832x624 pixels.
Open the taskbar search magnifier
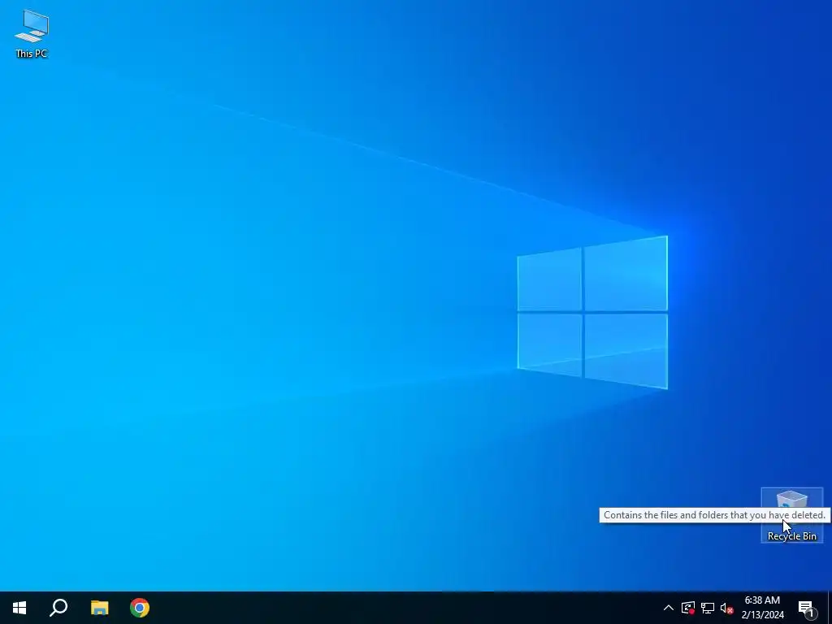click(58, 608)
